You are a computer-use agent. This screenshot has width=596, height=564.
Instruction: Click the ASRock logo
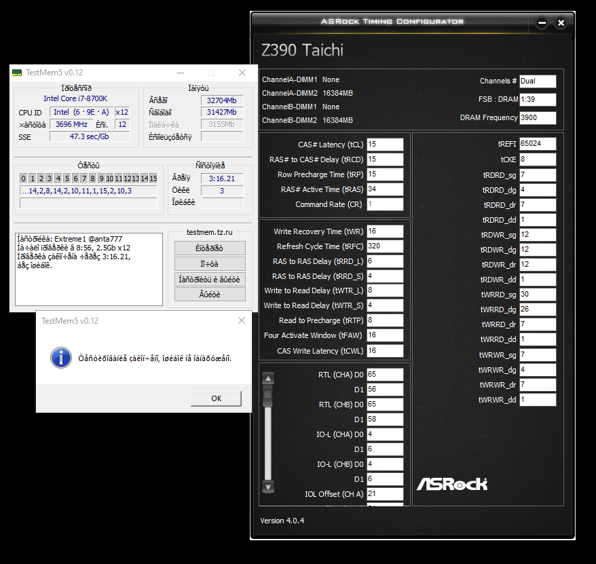[x=452, y=484]
